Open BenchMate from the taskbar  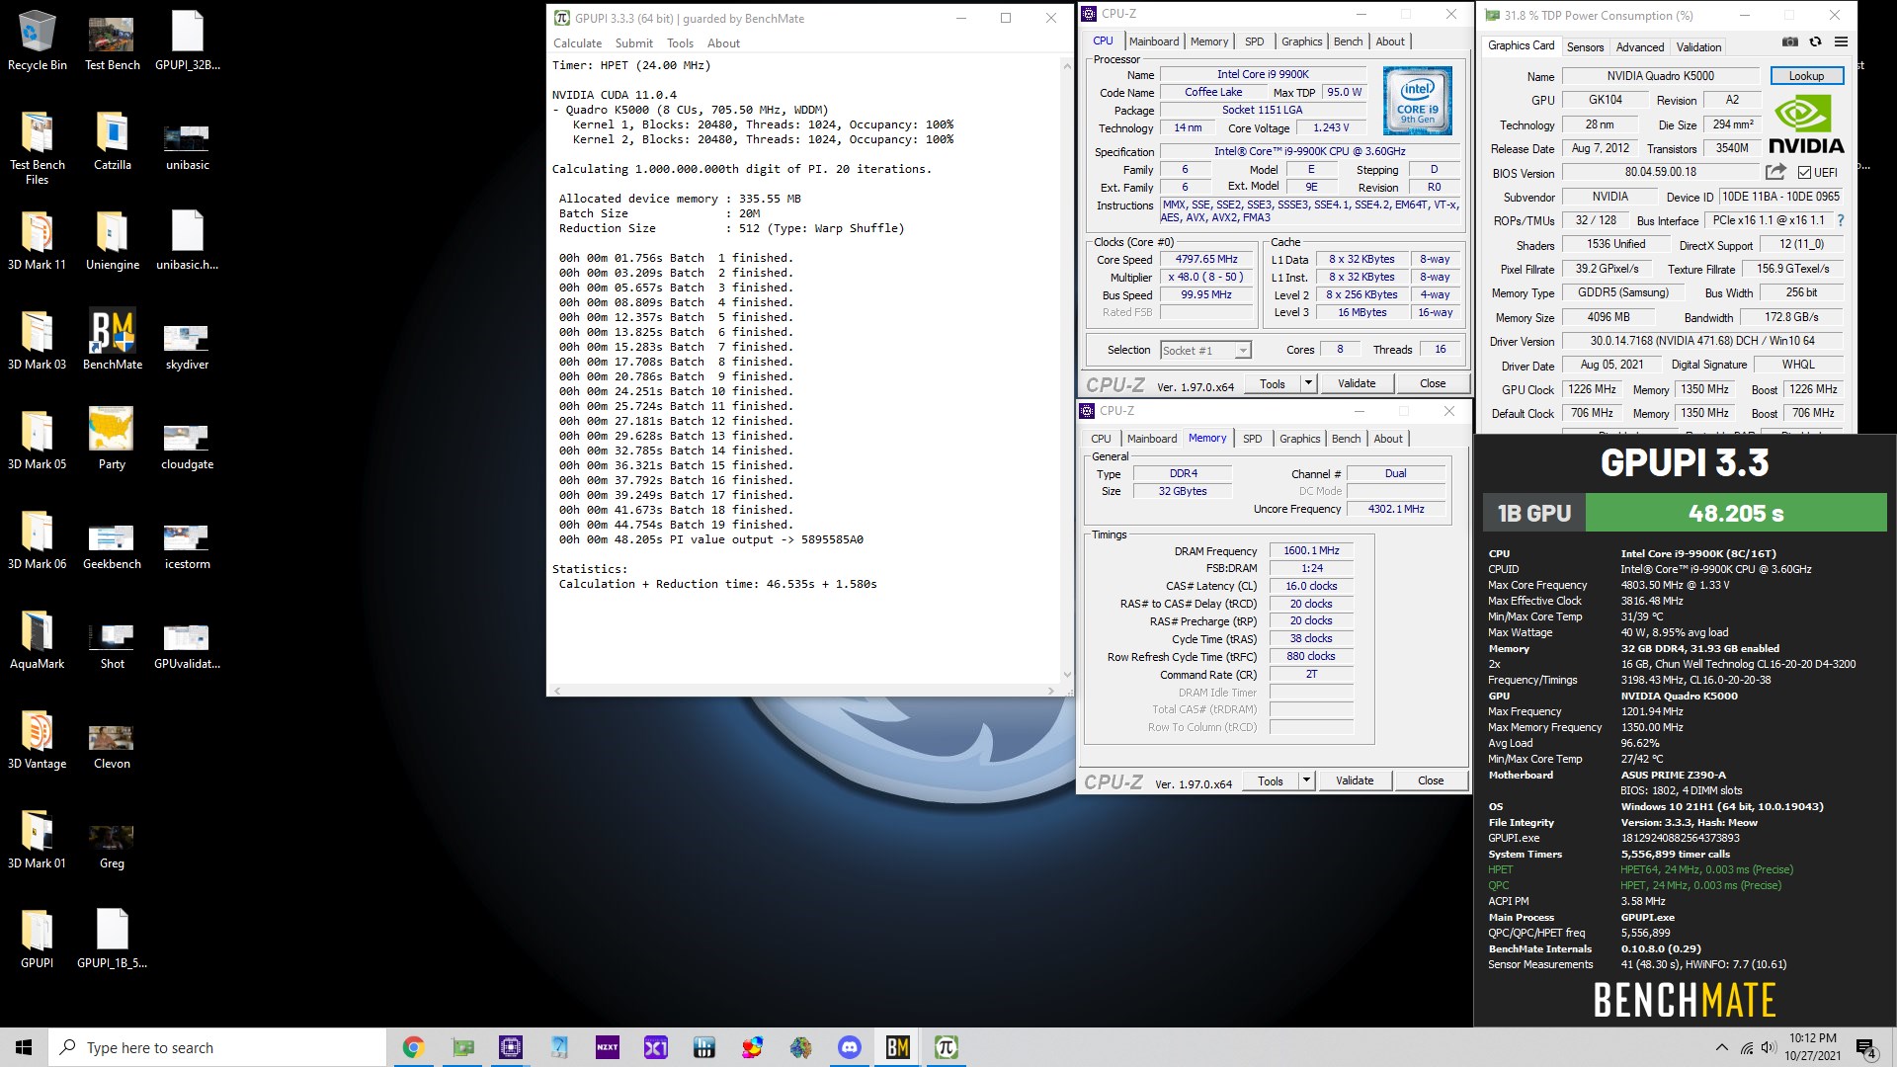(898, 1047)
